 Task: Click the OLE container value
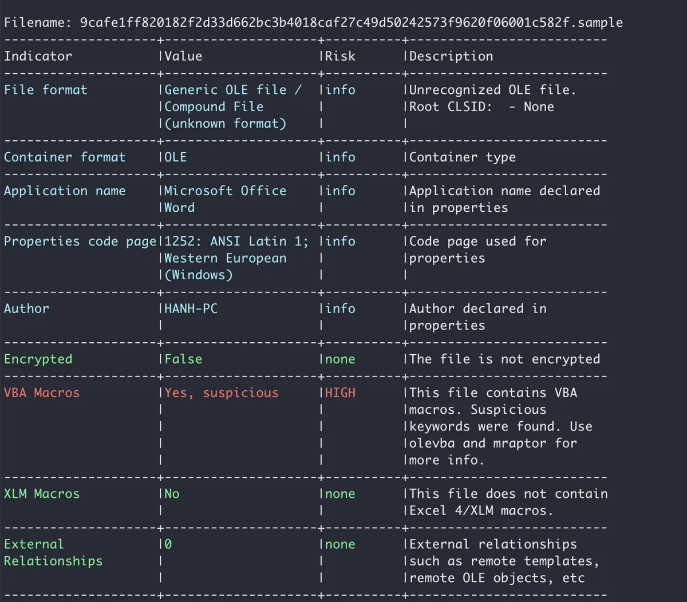point(176,157)
